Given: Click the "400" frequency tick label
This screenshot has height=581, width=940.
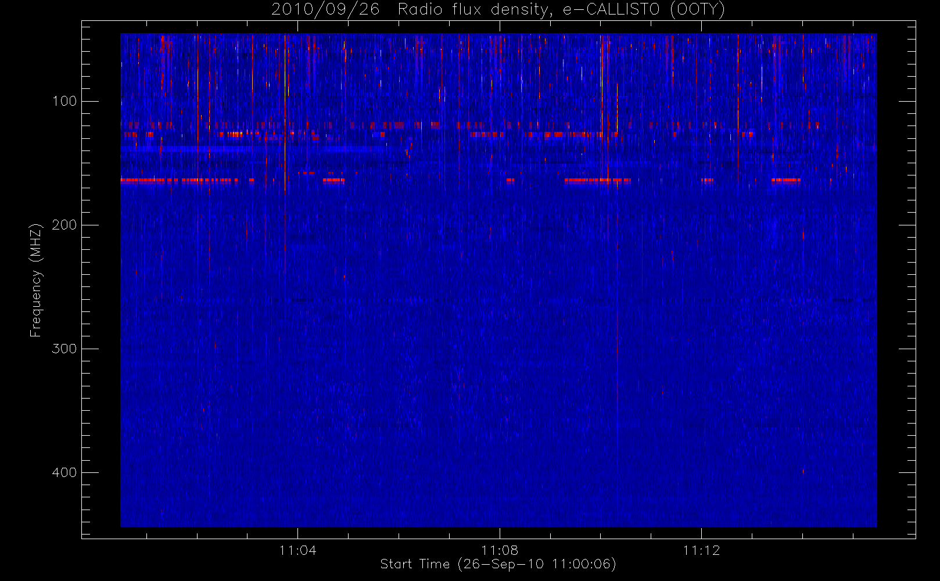Looking at the screenshot, I should [x=64, y=472].
